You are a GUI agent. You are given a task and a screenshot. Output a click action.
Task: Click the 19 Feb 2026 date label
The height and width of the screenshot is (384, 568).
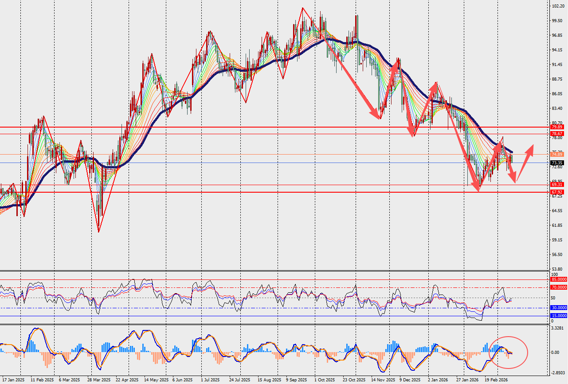495,380
